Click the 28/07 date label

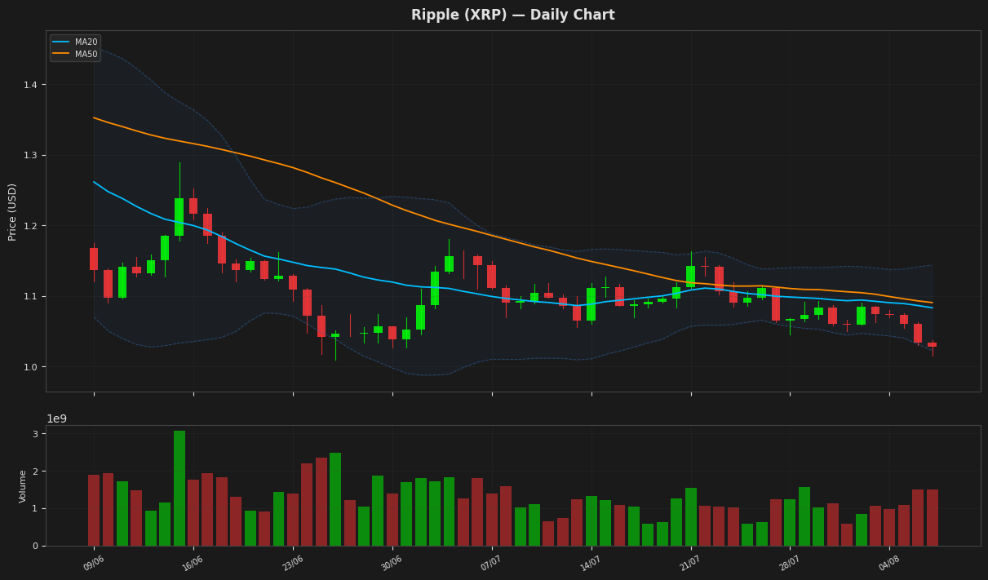[x=790, y=563]
